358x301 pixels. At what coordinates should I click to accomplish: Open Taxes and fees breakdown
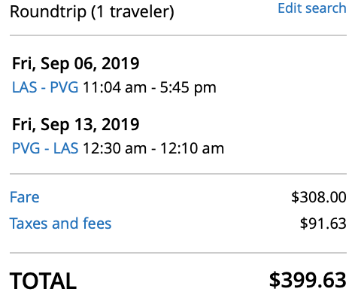60,223
